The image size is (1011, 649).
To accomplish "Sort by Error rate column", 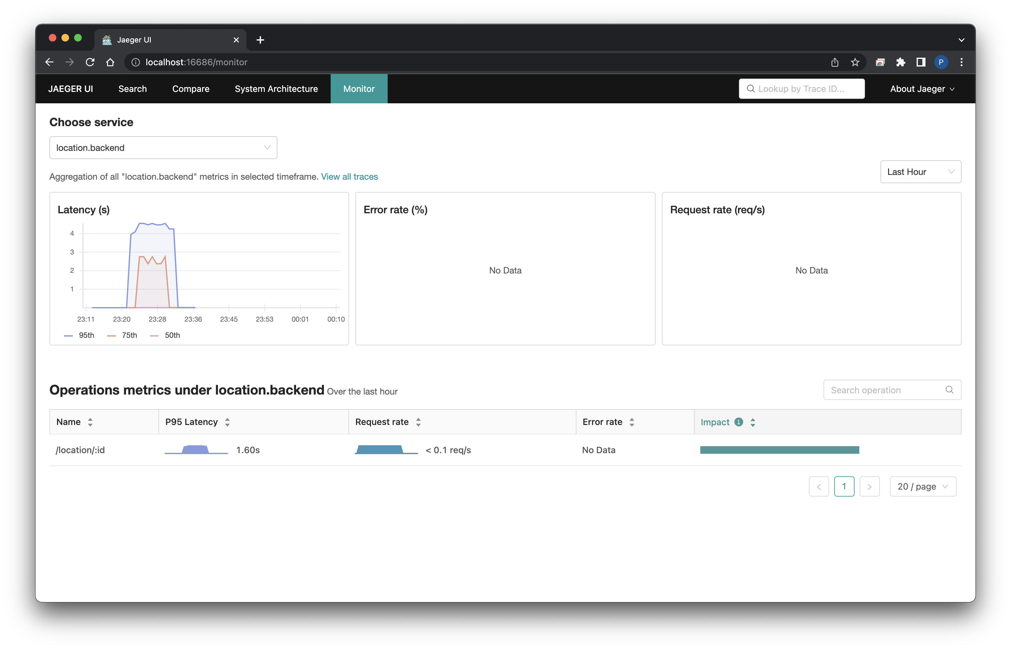I will pos(632,422).
